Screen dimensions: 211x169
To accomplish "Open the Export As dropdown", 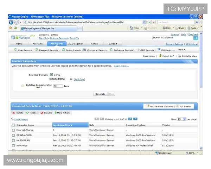I will 167,56.
